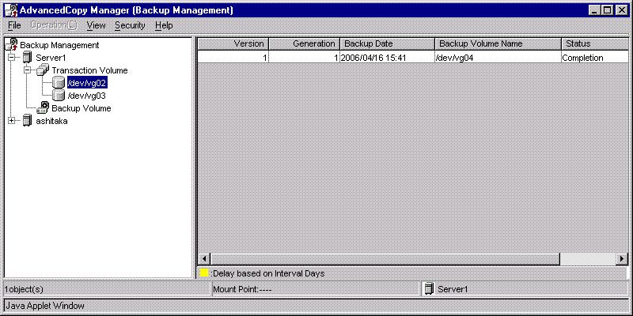633x316 pixels.
Task: Select the Transaction Volume label
Action: pyautogui.click(x=89, y=70)
